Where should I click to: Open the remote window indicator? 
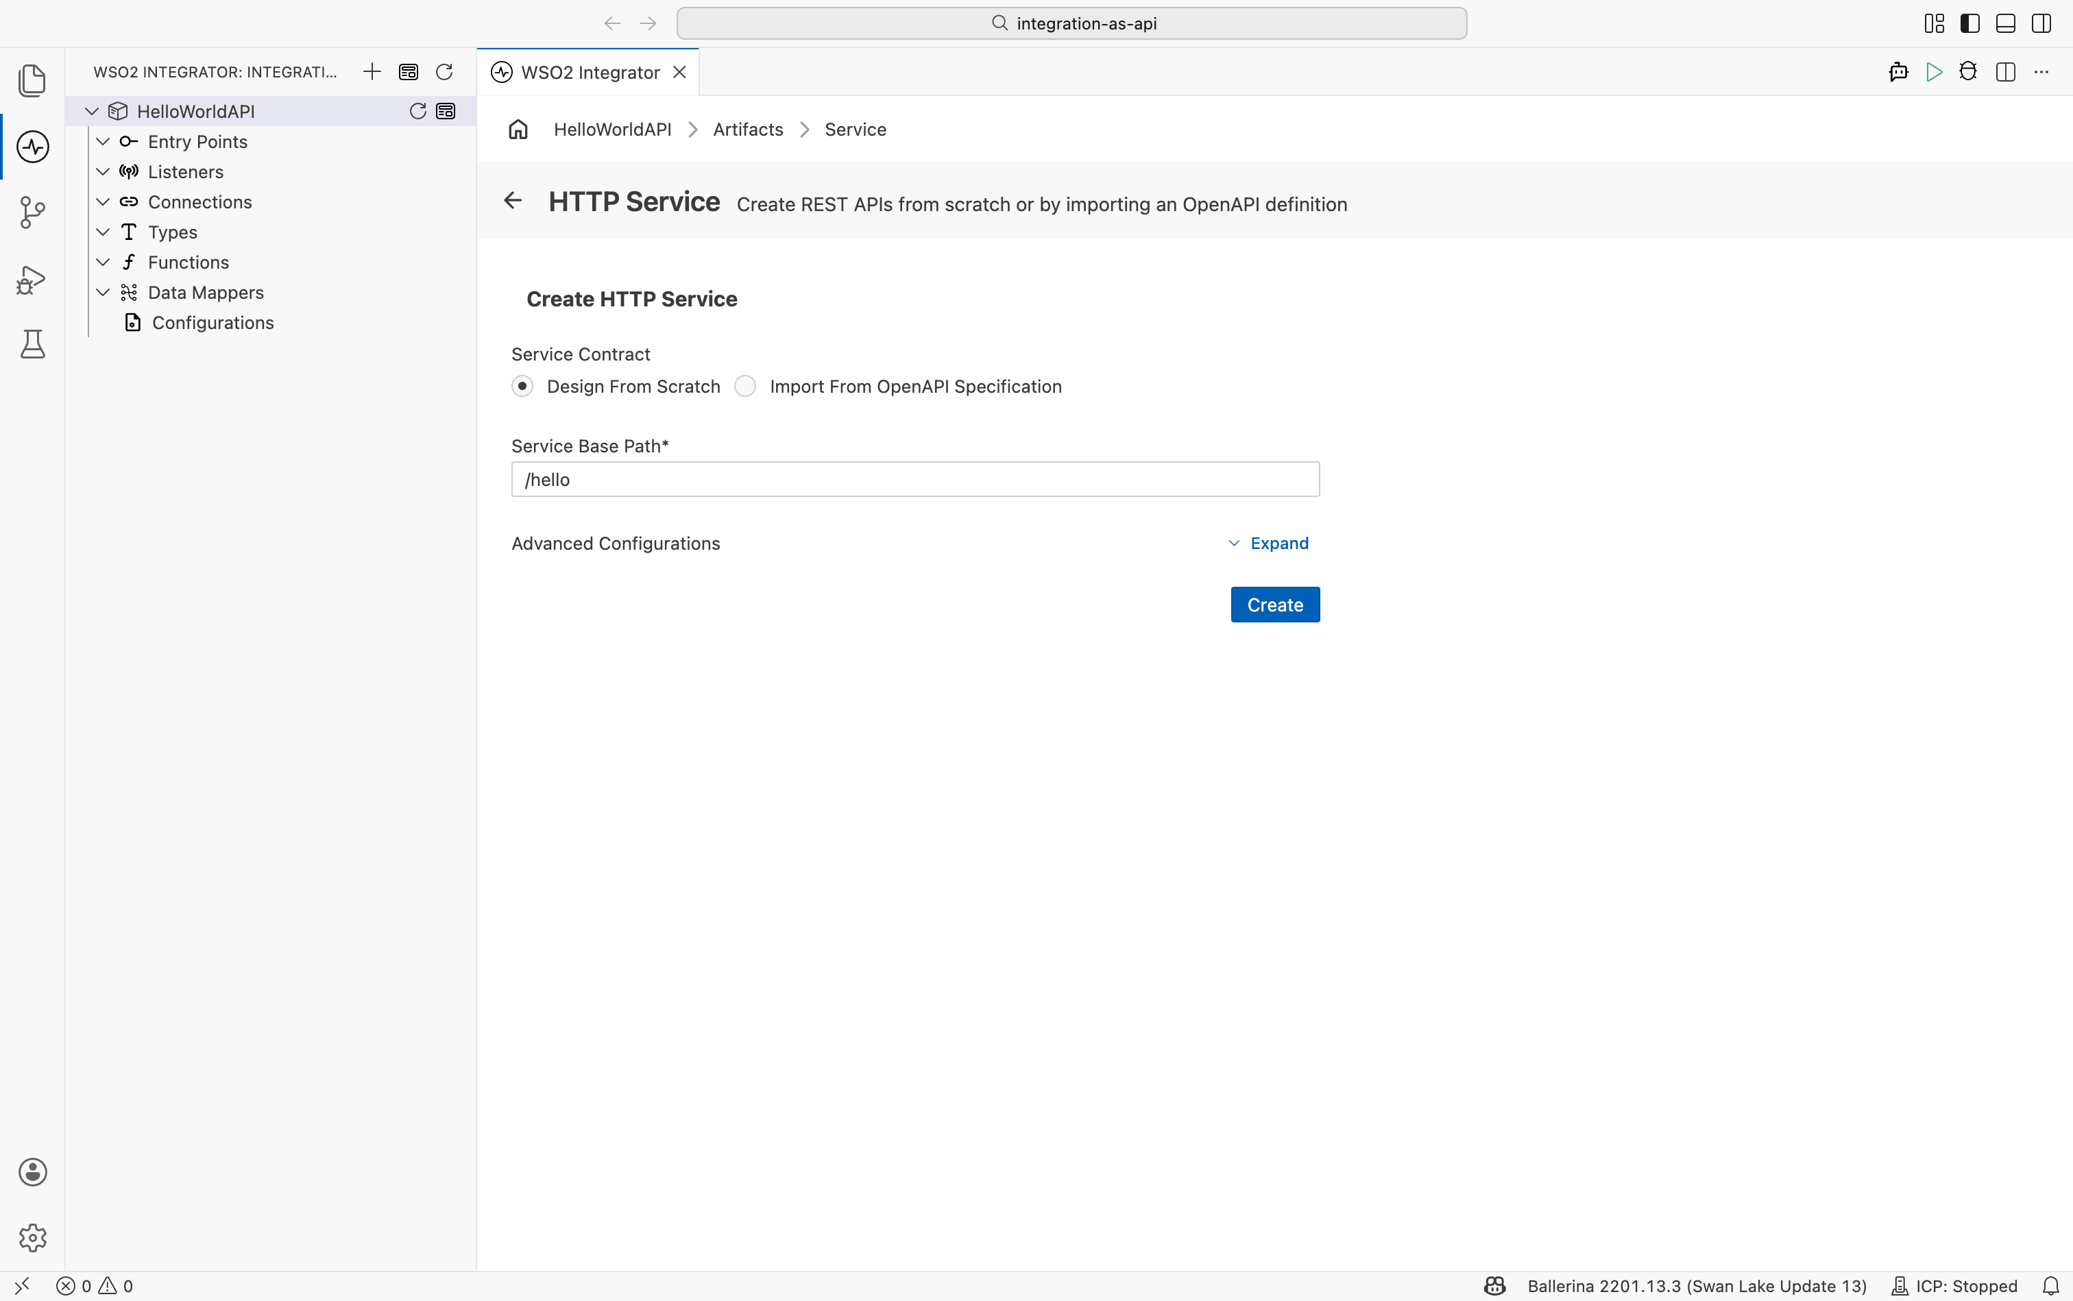23,1285
